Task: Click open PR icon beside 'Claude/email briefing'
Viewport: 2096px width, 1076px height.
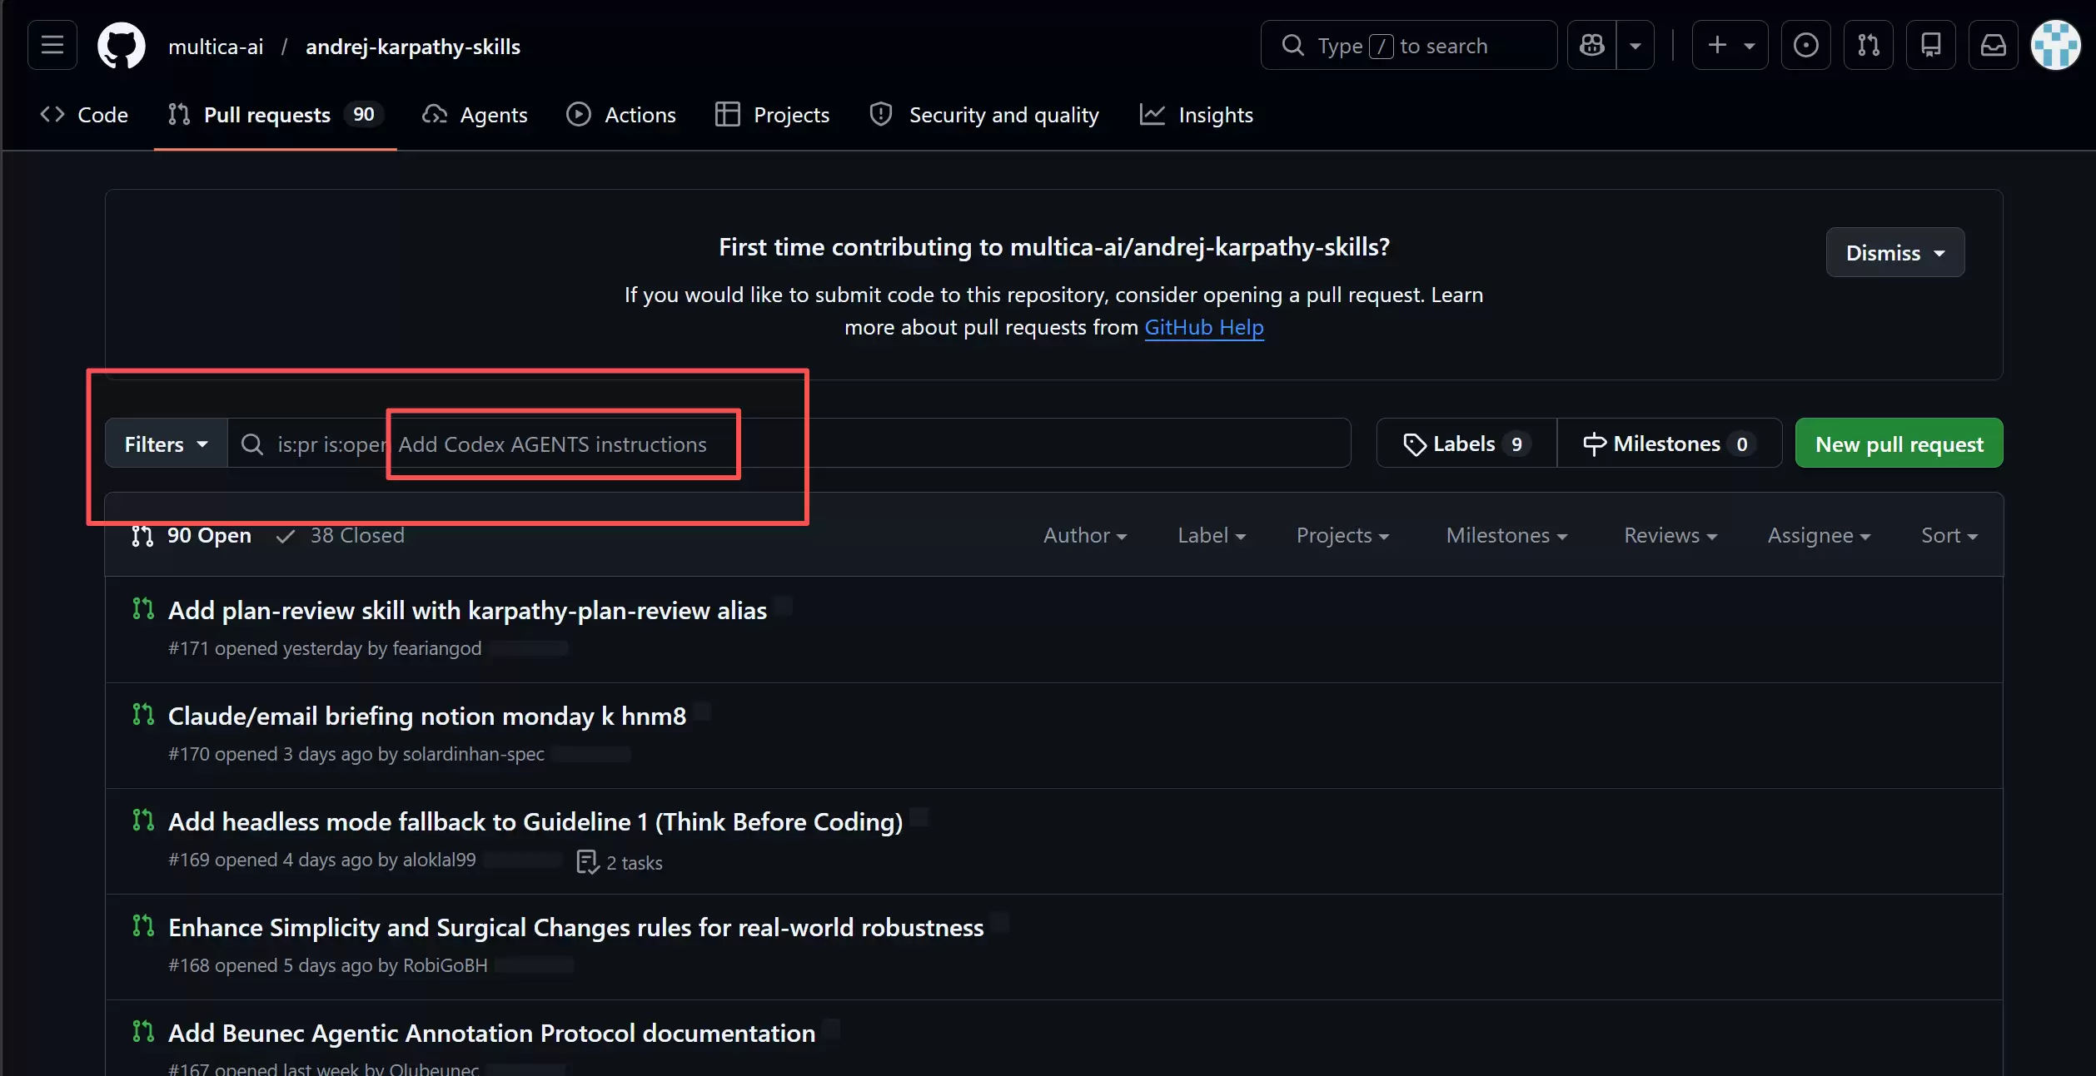Action: tap(143, 714)
